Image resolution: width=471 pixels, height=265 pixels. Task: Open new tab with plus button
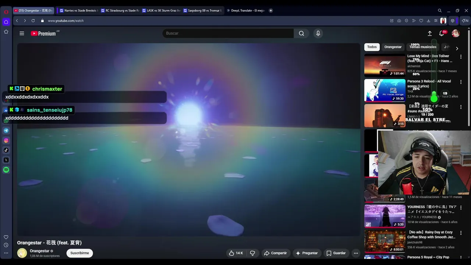point(271,10)
